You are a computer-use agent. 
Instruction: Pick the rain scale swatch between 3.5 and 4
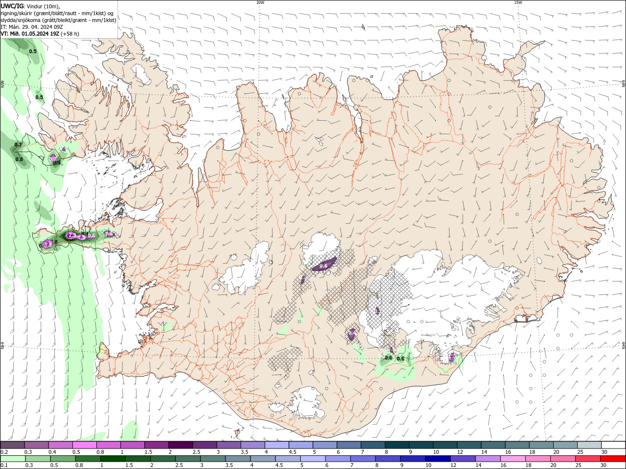point(238,459)
